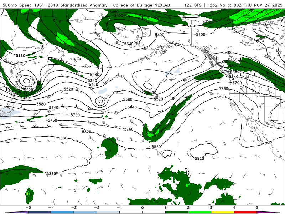Screen dimensions: 285x214
Task: Click the '5280' height contour label
Action: pos(94,75)
